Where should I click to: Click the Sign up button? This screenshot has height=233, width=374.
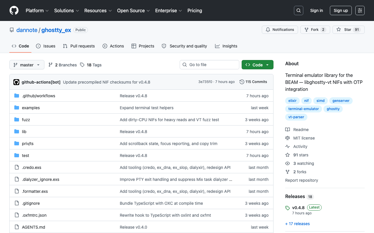coord(341,10)
